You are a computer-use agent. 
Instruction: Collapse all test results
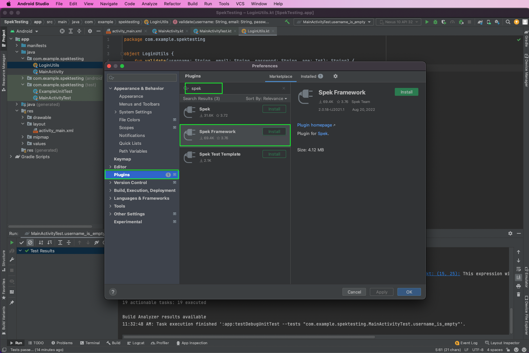(x=69, y=243)
